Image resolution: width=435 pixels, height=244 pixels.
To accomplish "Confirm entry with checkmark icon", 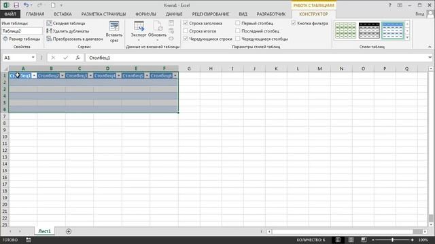I will tap(65, 58).
